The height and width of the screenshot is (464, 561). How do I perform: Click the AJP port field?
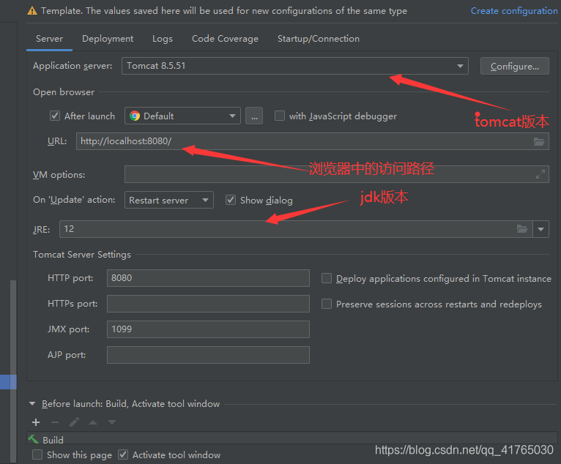208,355
